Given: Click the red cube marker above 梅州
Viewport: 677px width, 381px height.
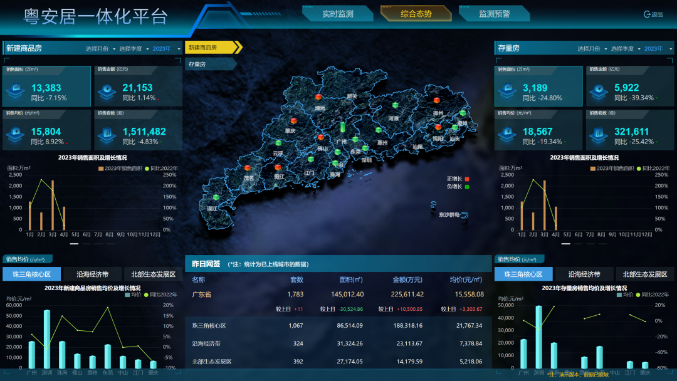Looking at the screenshot, I should point(437,100).
